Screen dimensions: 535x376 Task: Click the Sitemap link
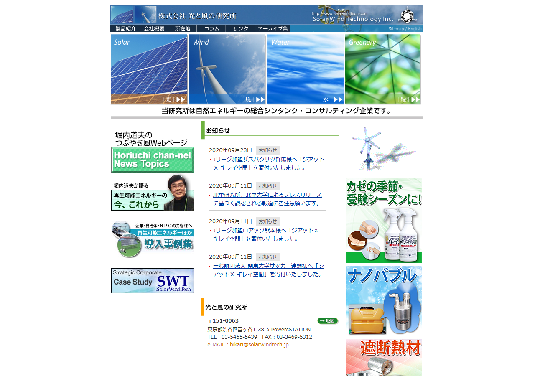tap(396, 29)
